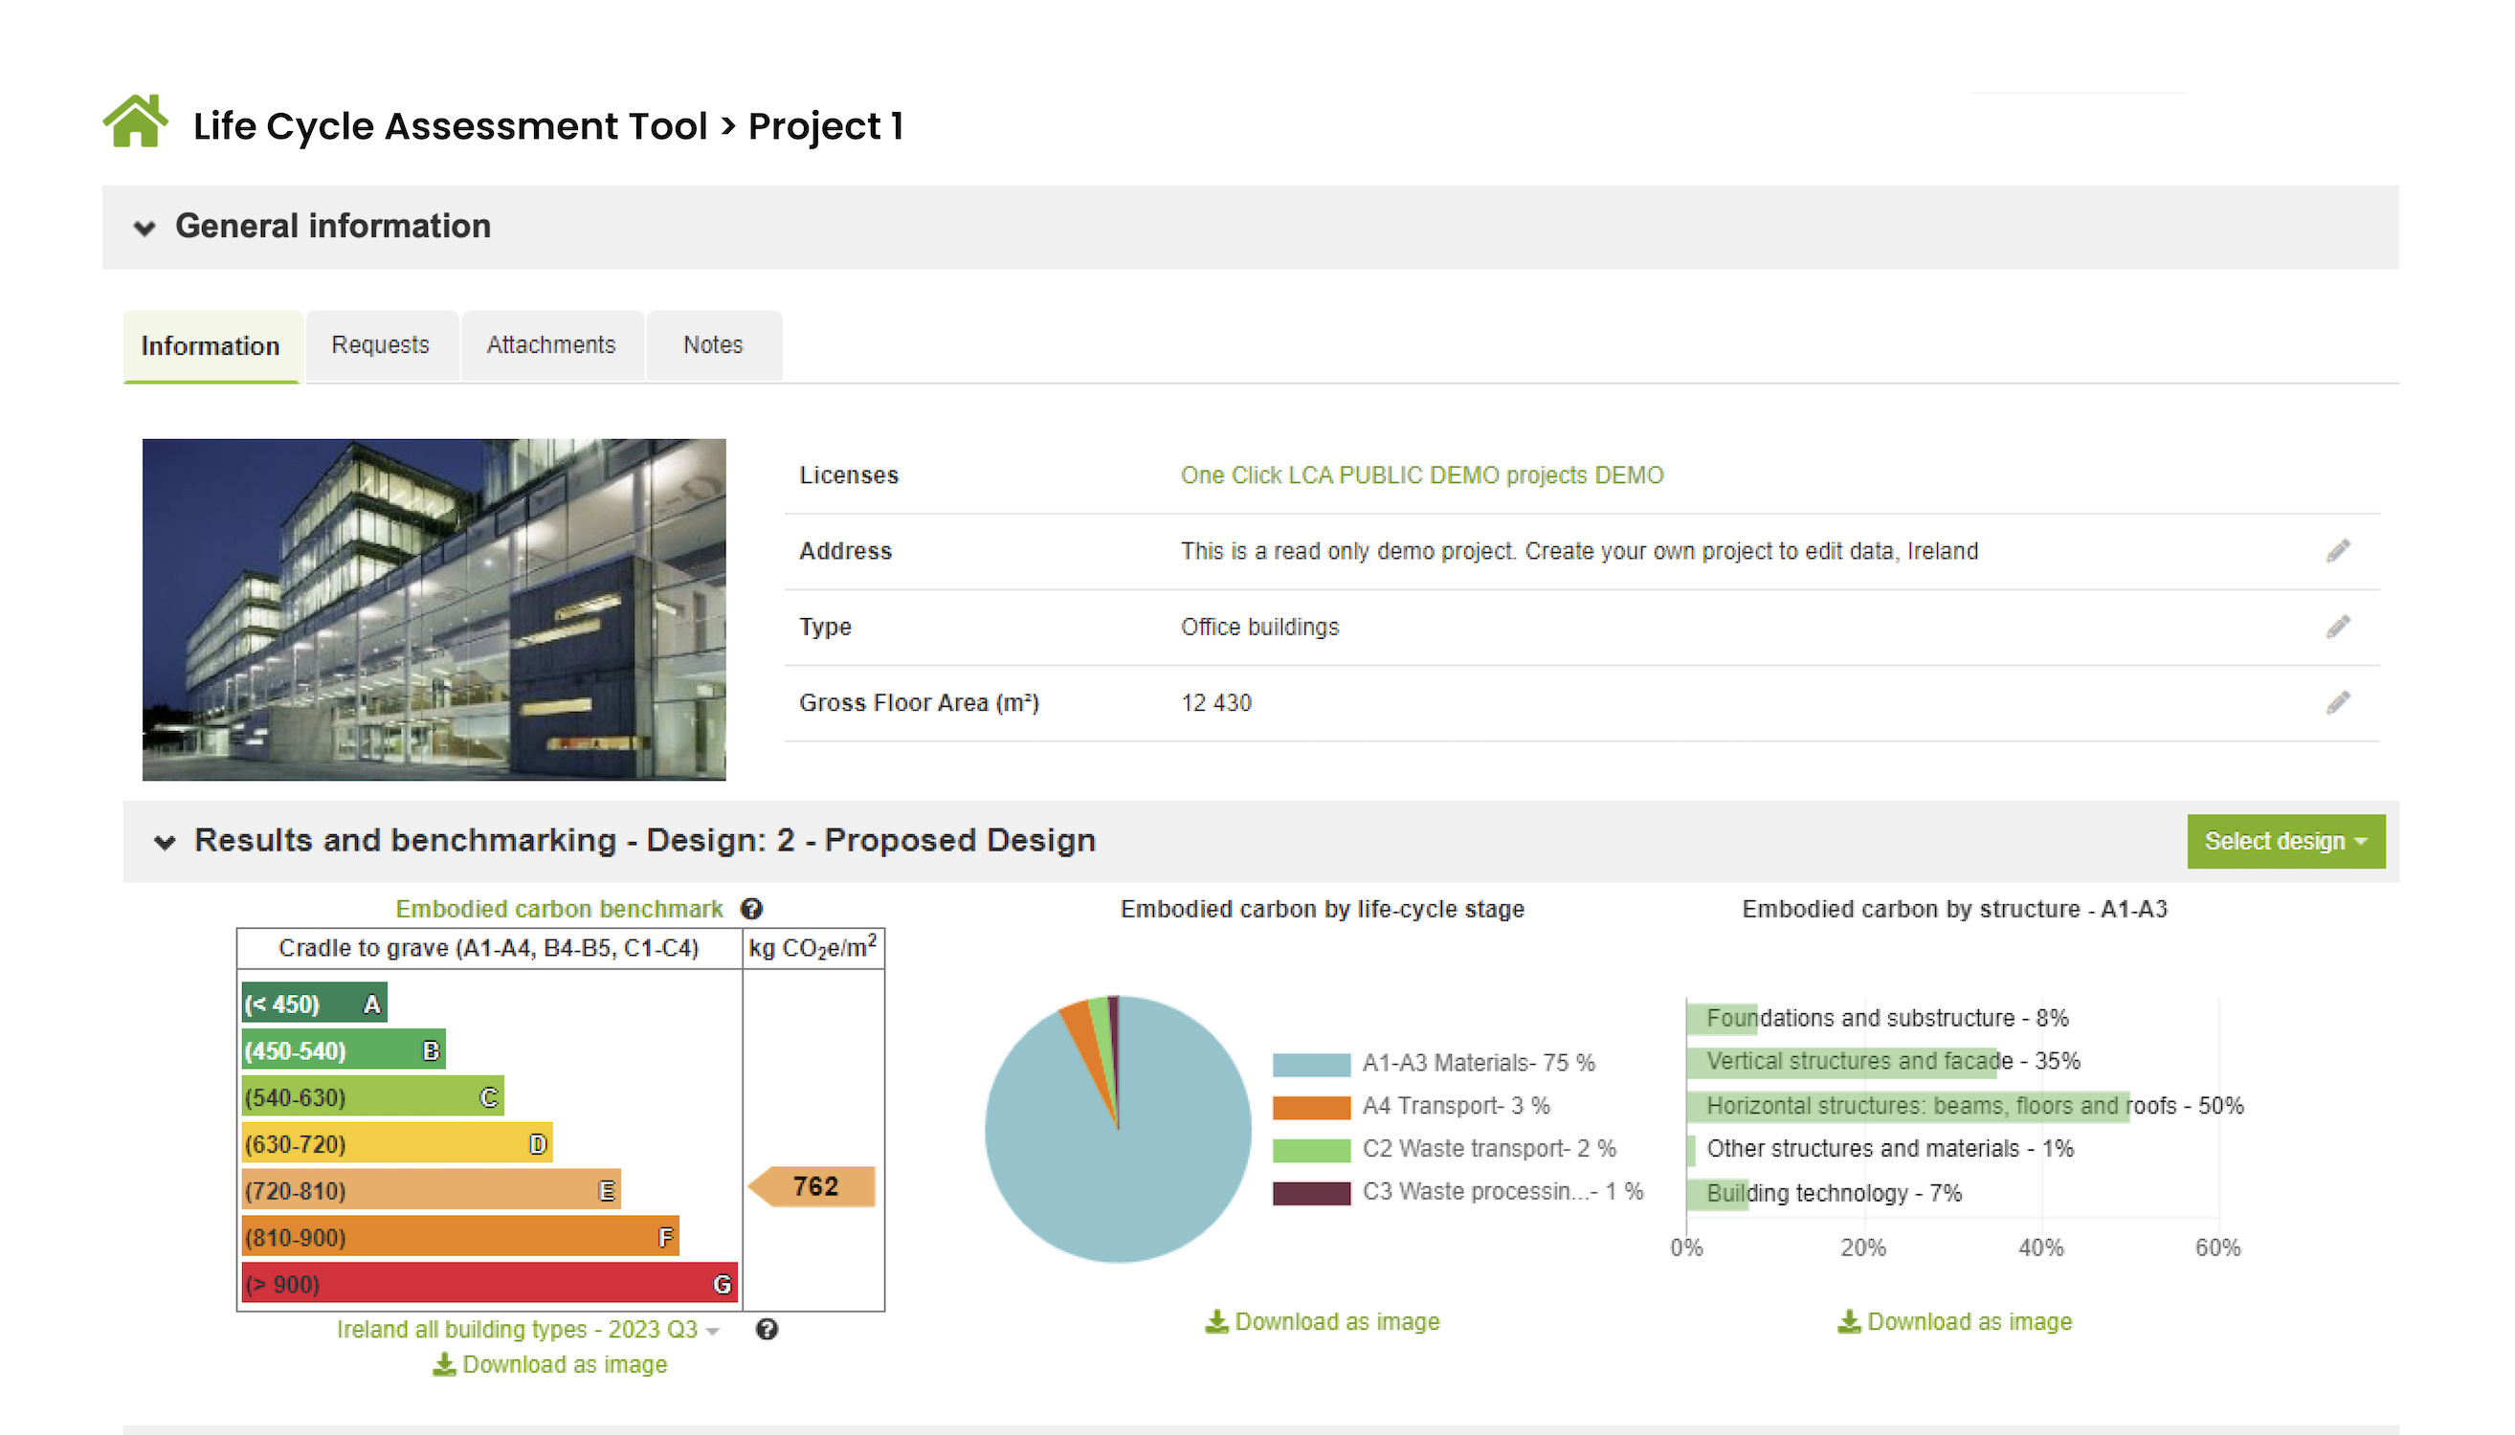Open help for Embodied carbon benchmark
Screen dimensions: 2515x1435
pos(753,909)
